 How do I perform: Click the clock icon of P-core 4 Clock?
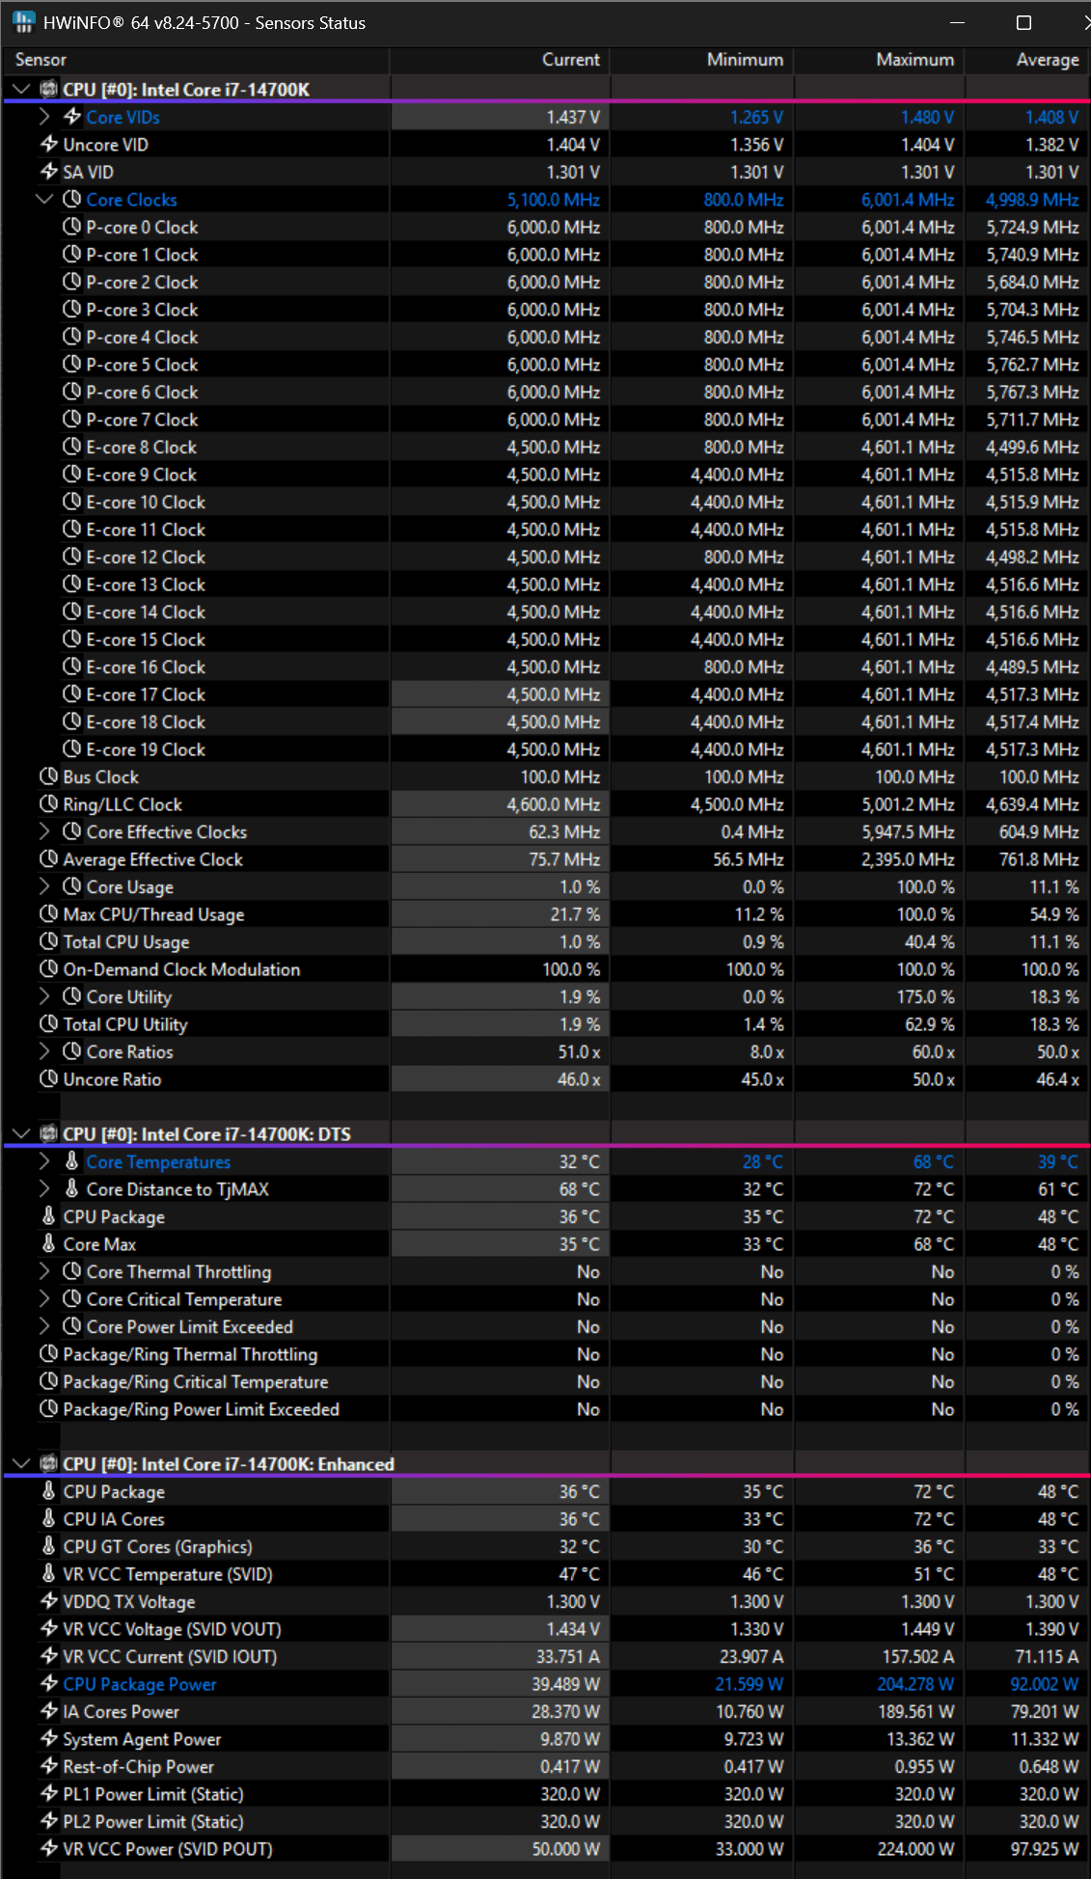coord(72,337)
